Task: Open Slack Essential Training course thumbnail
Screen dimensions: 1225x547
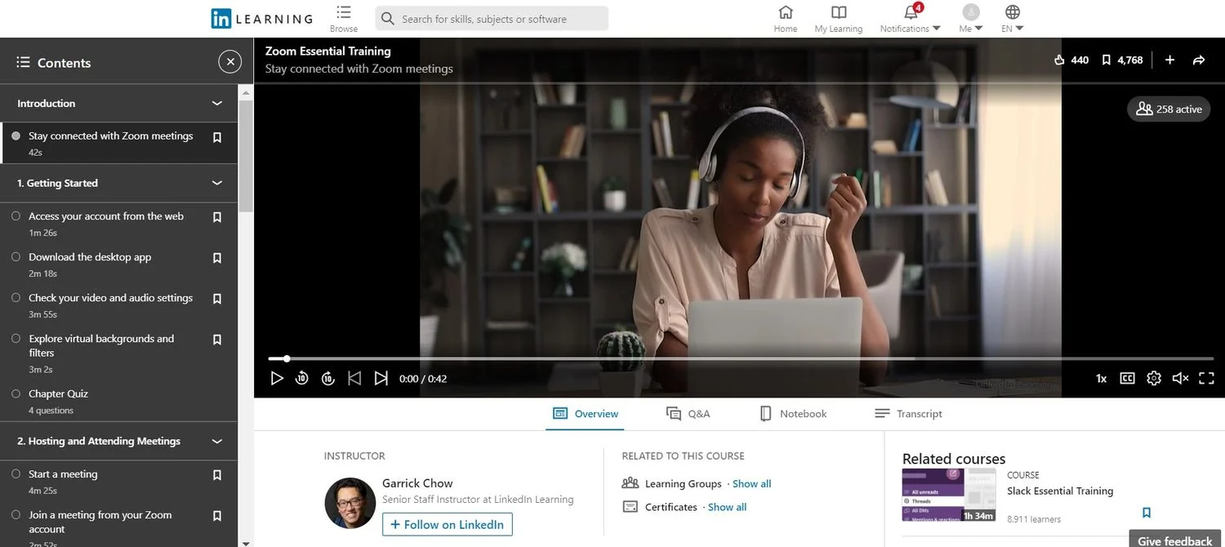Action: point(949,495)
